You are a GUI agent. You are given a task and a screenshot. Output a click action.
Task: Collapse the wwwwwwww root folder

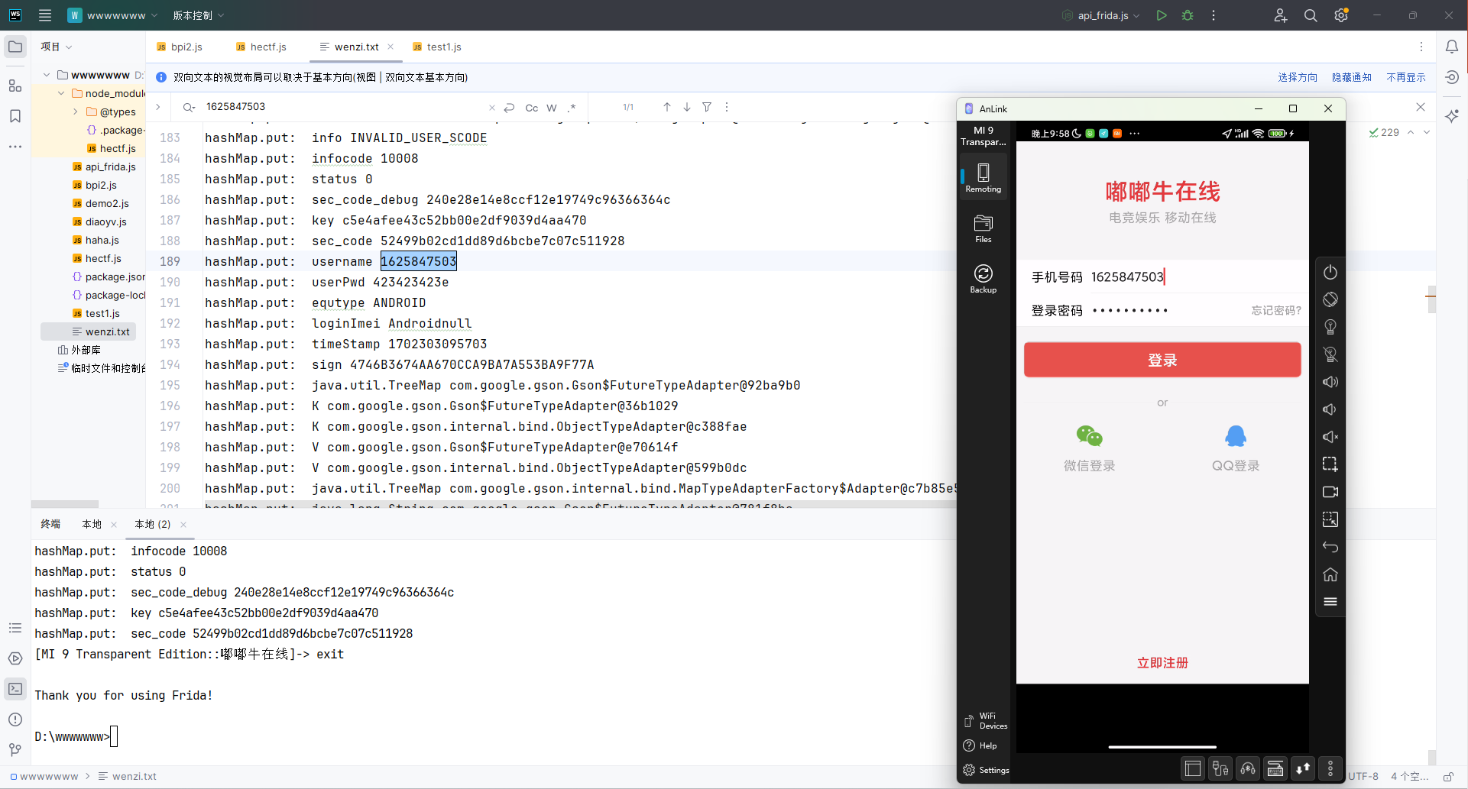coord(47,75)
